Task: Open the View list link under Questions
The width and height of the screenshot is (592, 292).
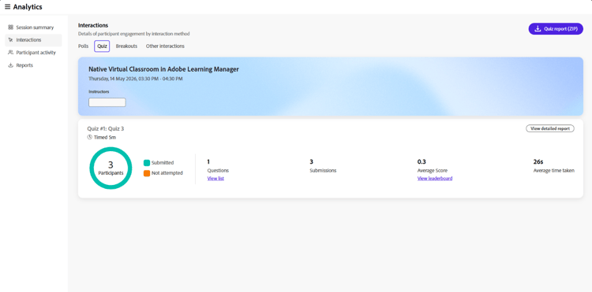Action: click(x=215, y=179)
